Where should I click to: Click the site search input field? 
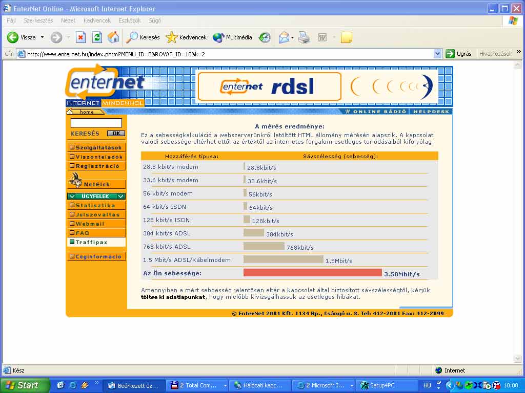[96, 123]
